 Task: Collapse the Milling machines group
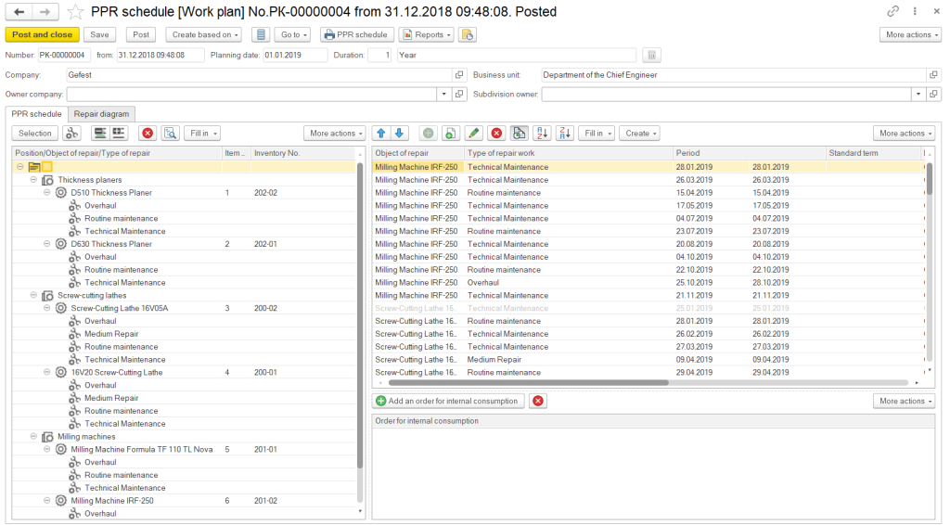point(34,436)
